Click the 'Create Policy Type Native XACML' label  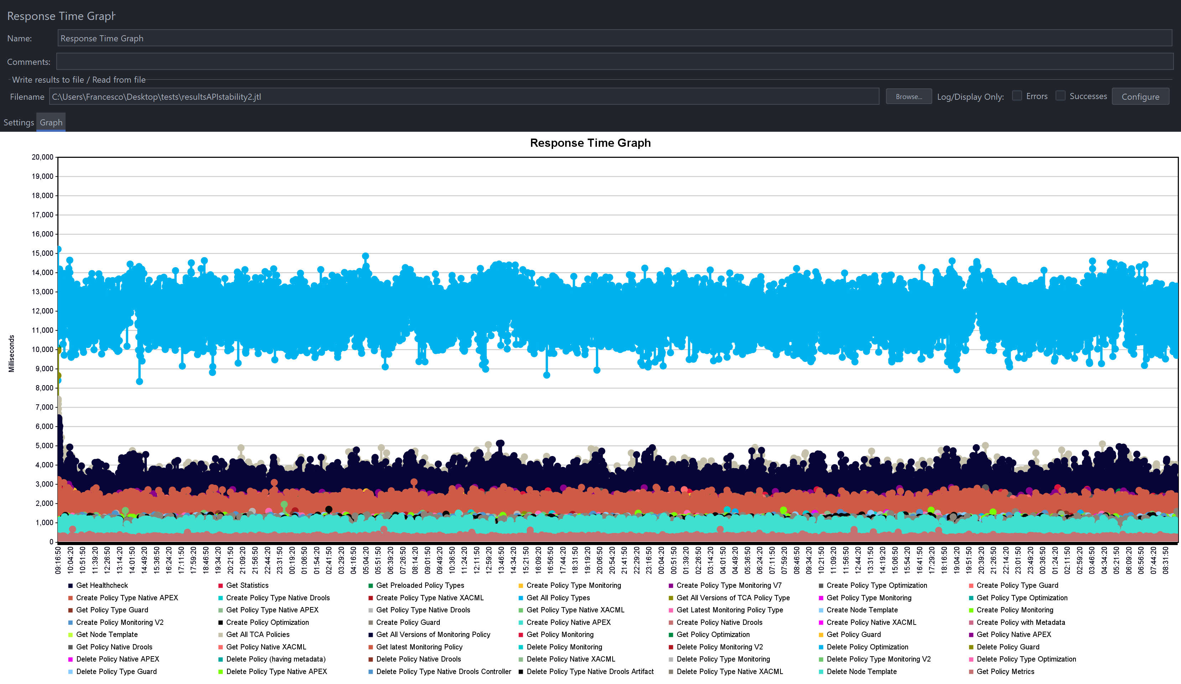[430, 598]
